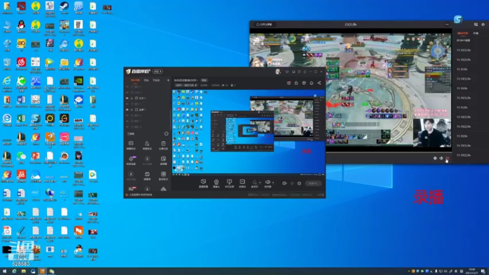Toggle the lock on the 文本 1 layer
Screen dimensions: 489x275
point(131,98)
